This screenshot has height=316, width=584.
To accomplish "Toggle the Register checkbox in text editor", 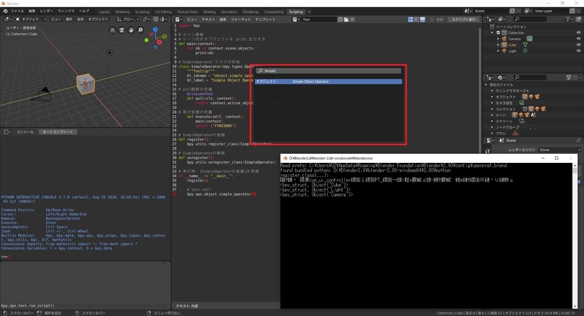I will [432, 19].
